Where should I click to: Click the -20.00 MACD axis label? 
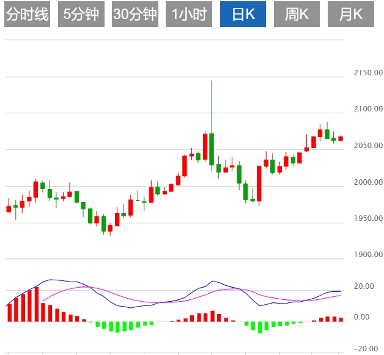click(365, 349)
